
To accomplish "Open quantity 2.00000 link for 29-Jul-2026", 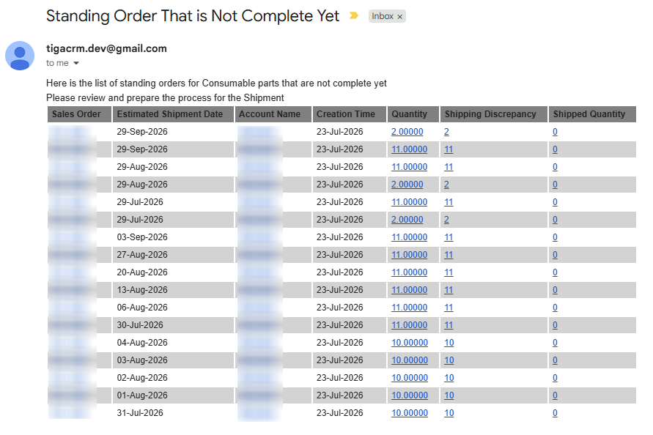I will click(x=407, y=220).
